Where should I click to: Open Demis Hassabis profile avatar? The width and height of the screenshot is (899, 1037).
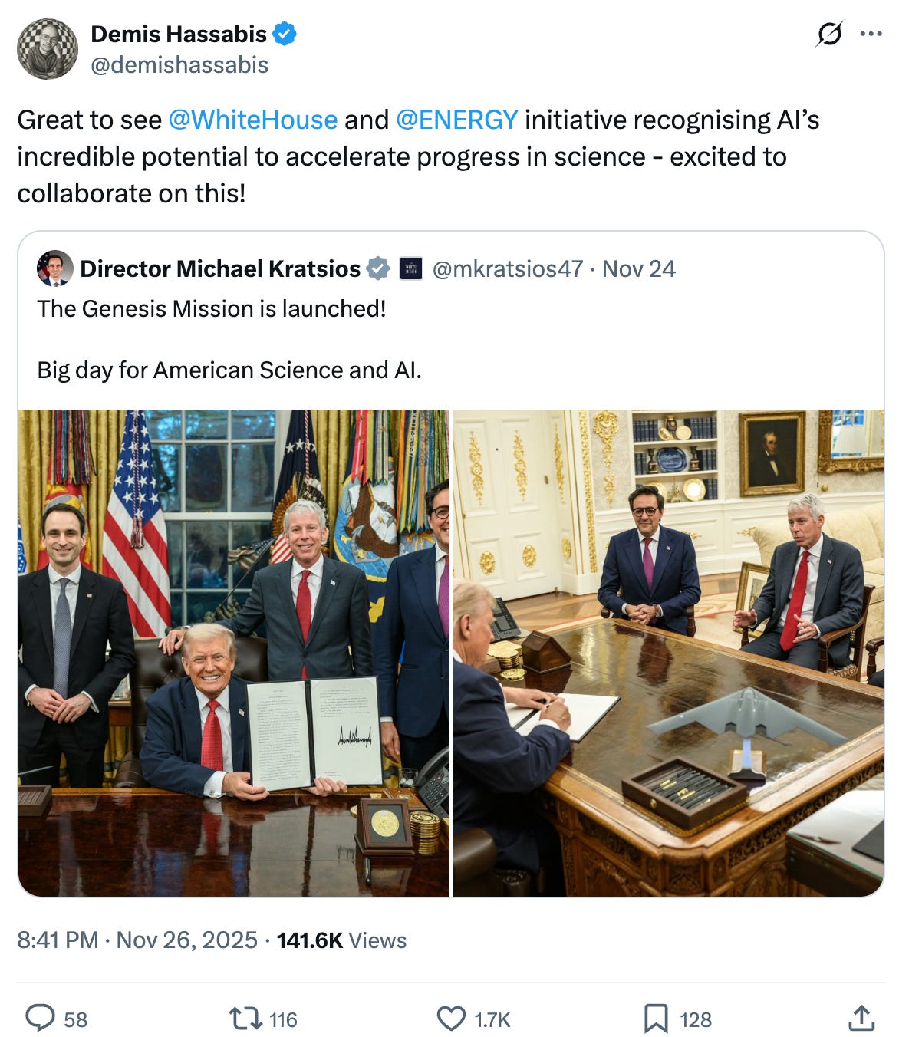(x=48, y=49)
